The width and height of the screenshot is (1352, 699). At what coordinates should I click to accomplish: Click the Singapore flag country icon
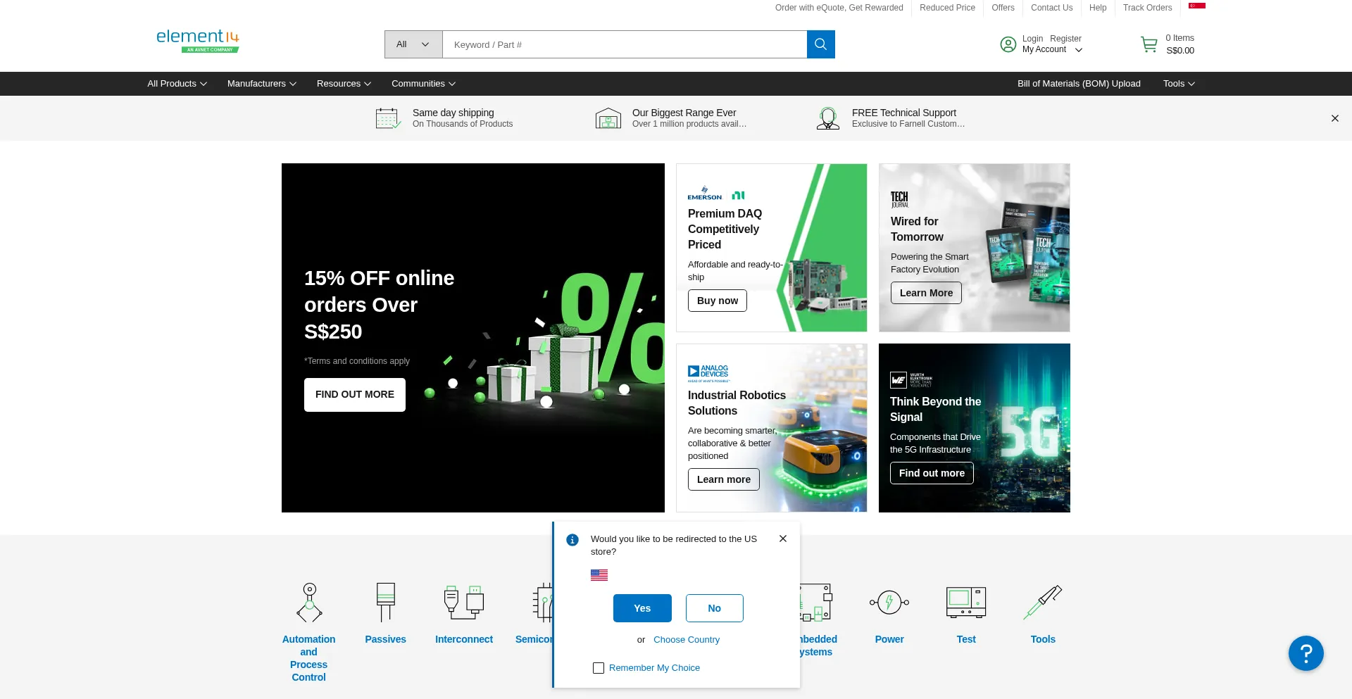pyautogui.click(x=1196, y=6)
